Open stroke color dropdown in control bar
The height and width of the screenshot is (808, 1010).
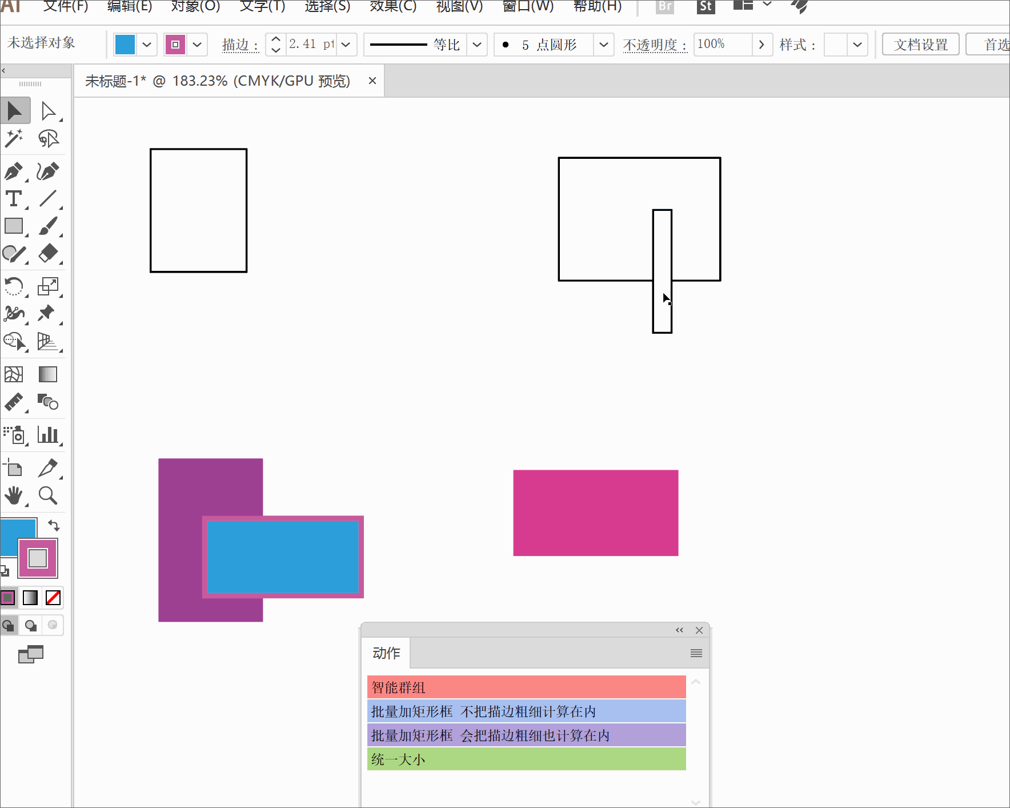coord(197,45)
